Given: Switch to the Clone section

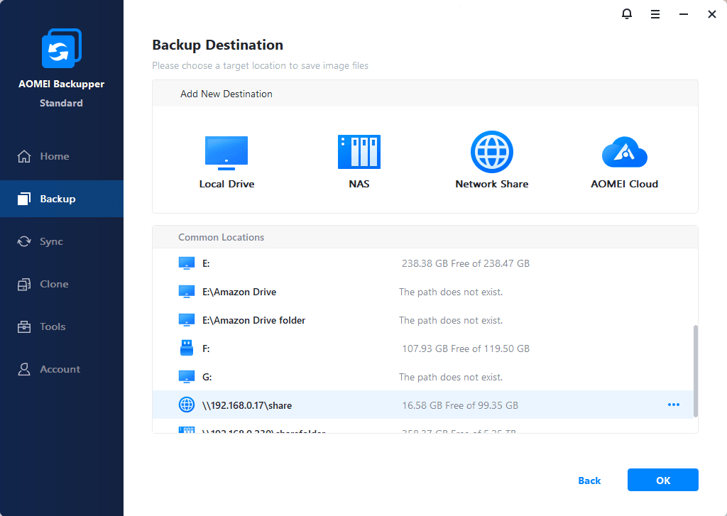Looking at the screenshot, I should pos(54,284).
